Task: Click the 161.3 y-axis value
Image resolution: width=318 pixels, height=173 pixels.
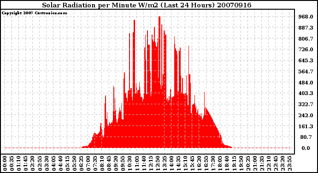Action: 306,126
